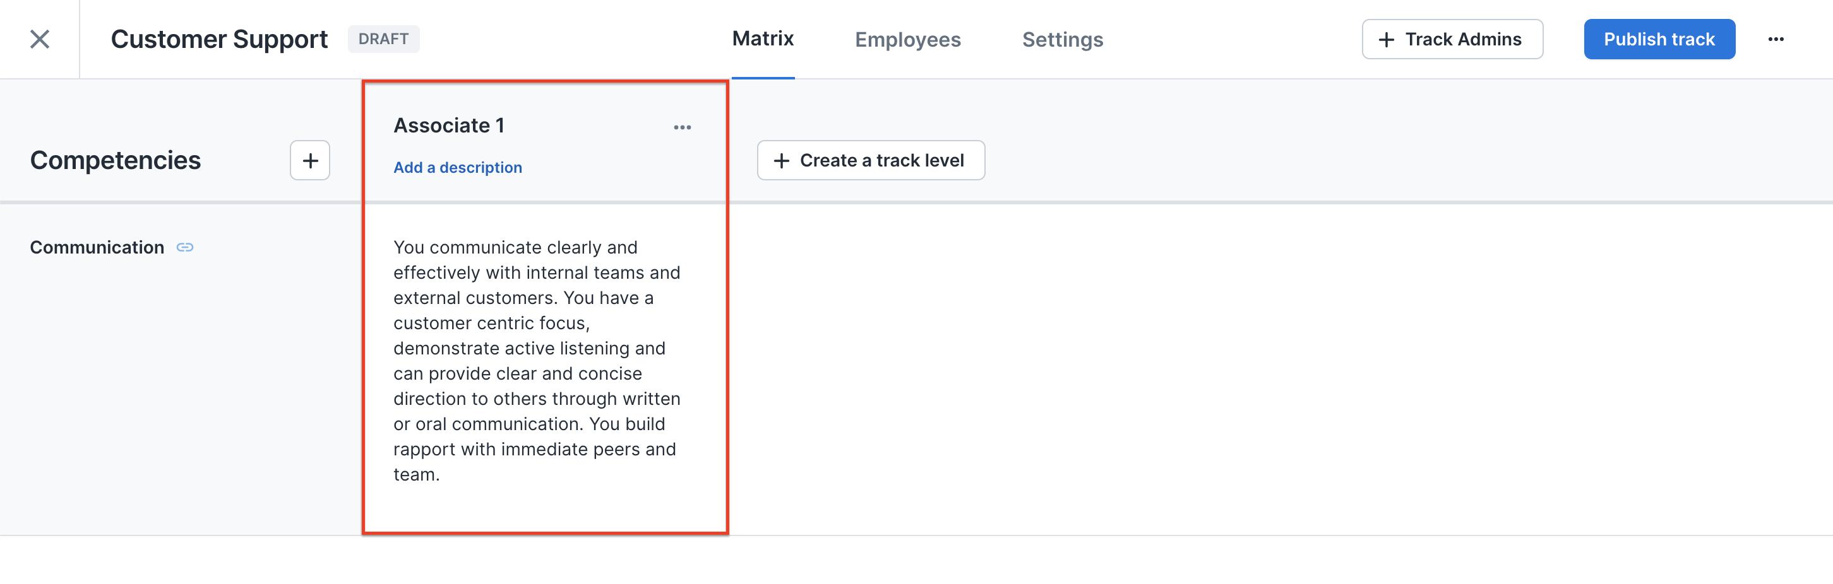Image resolution: width=1833 pixels, height=584 pixels.
Task: Open the Employees tab
Action: coord(908,39)
